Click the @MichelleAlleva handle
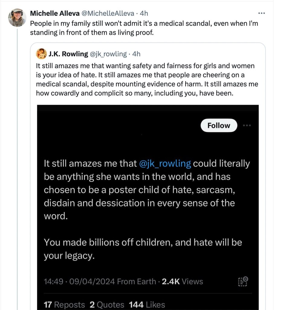The height and width of the screenshot is (310, 284). (x=108, y=13)
